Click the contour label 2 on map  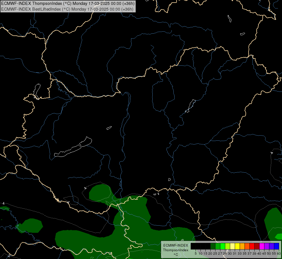pos(9,256)
